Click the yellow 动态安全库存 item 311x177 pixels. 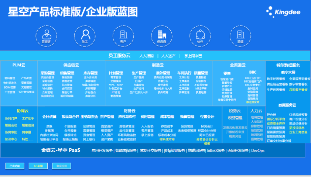[x=276, y=123]
